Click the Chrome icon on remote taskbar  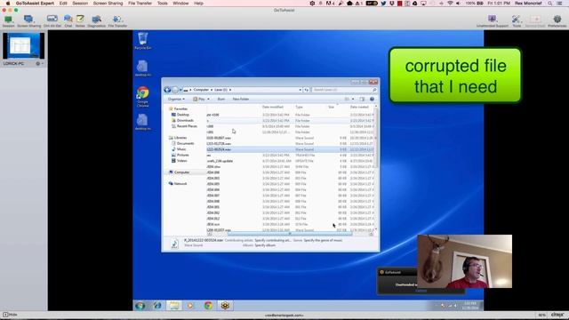coord(208,306)
